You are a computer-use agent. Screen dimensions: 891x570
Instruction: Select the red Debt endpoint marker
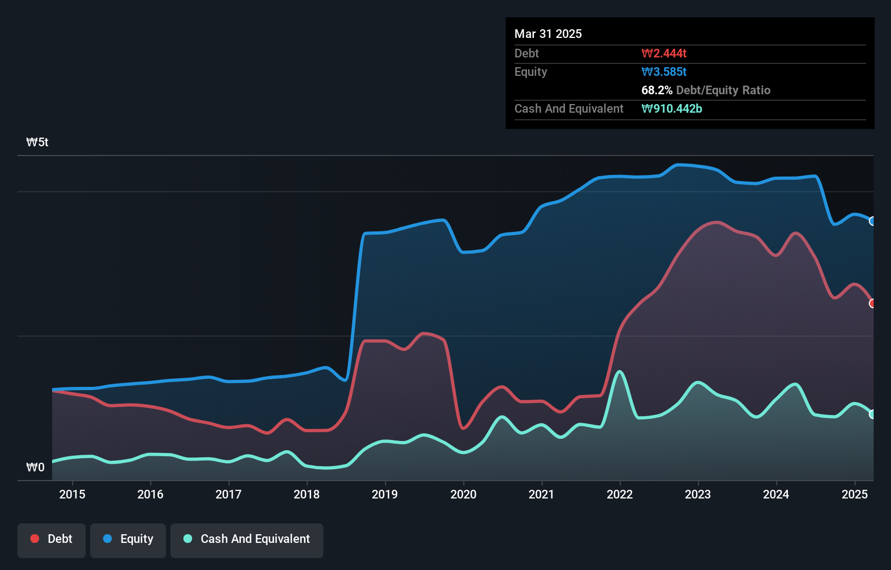pos(873,303)
